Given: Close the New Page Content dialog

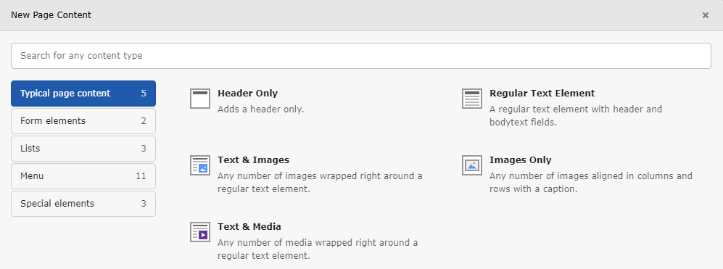Looking at the screenshot, I should 706,15.
